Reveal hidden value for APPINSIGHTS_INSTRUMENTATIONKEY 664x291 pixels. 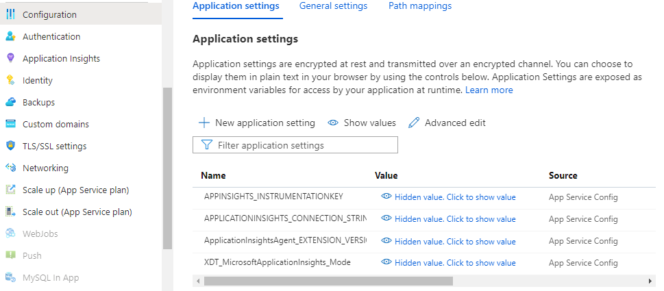click(448, 197)
